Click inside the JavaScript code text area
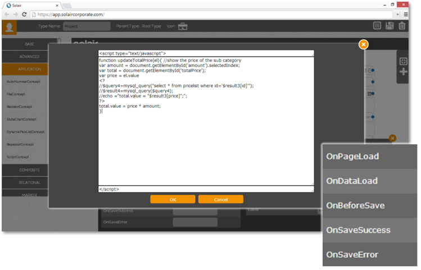 coord(206,121)
